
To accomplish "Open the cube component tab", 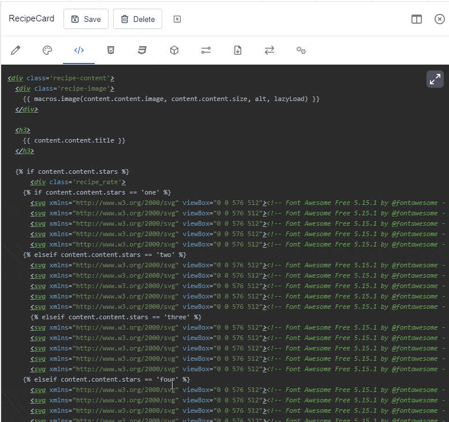I will pos(174,50).
